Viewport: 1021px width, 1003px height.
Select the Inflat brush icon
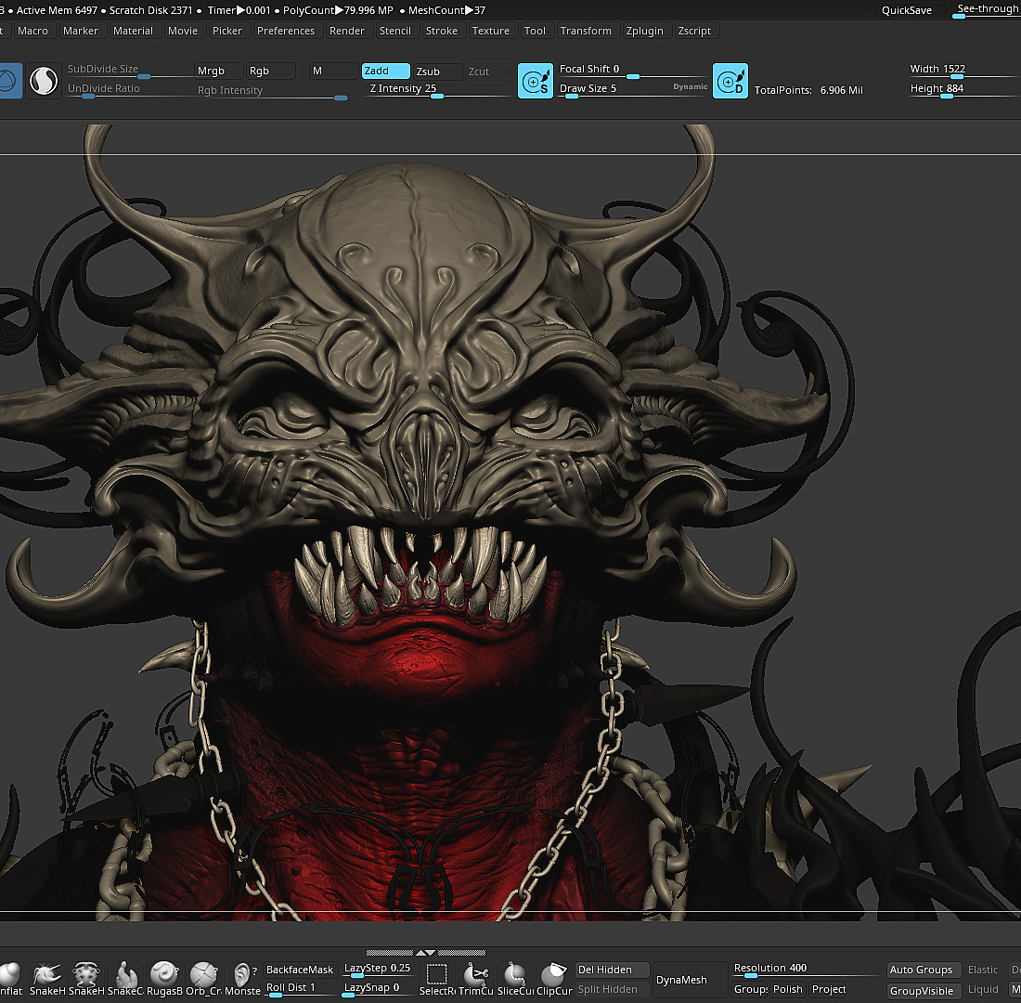[9, 980]
